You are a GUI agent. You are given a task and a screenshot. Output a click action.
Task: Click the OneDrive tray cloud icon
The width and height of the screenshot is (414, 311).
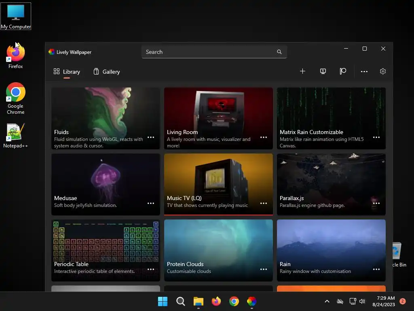[x=340, y=301]
